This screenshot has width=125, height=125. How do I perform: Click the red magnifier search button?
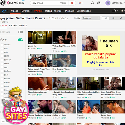click(x=72, y=3)
